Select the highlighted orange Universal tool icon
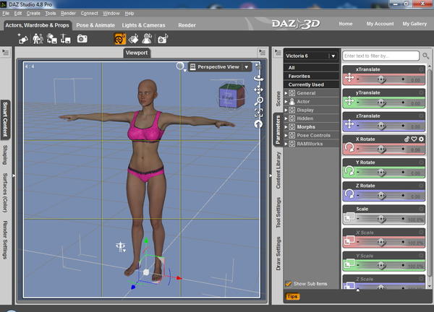The height and width of the screenshot is (312, 434). [120, 39]
